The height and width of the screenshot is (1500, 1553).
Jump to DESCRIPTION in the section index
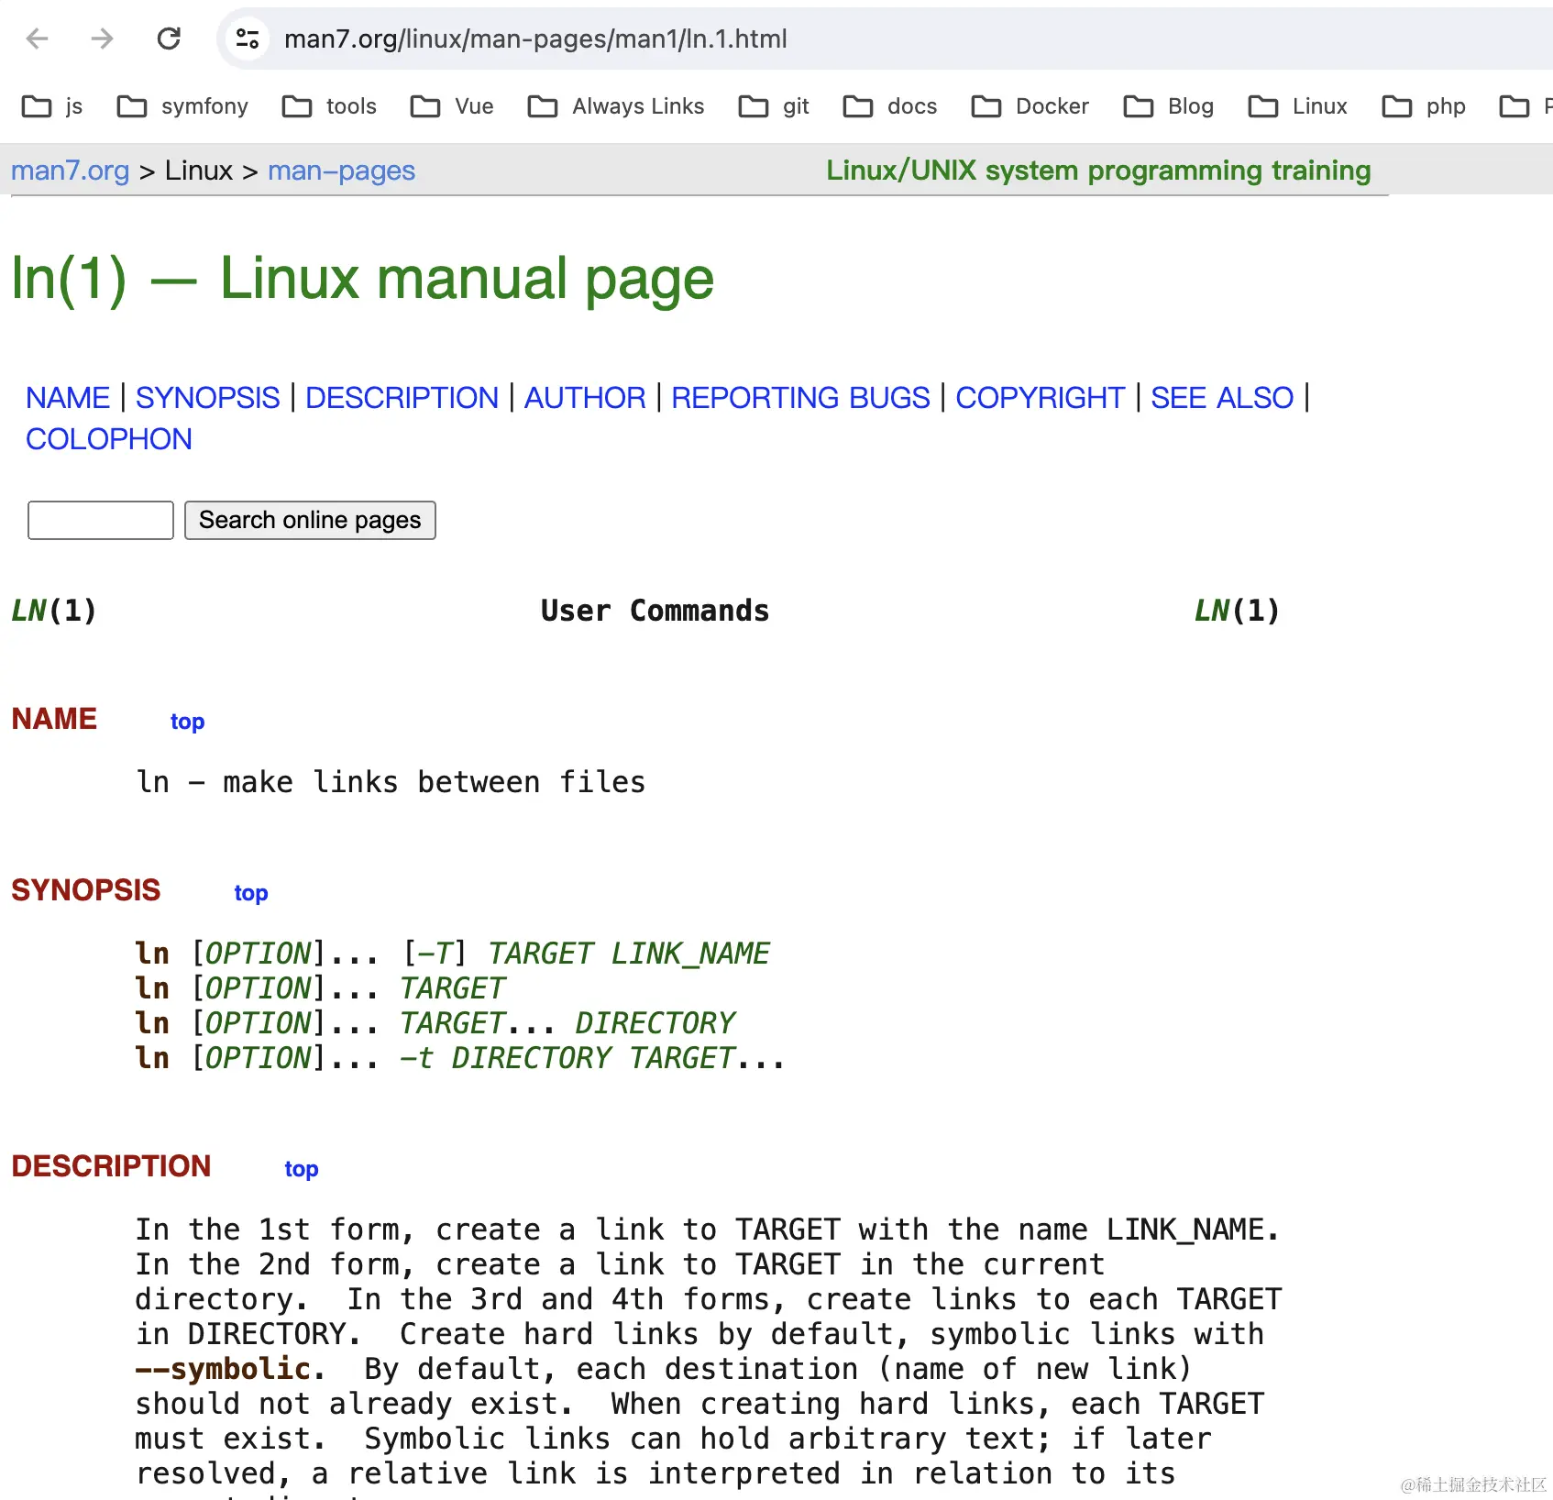[402, 398]
